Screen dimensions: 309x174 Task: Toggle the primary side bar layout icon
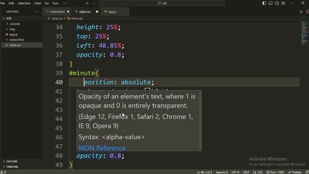coord(264,3)
